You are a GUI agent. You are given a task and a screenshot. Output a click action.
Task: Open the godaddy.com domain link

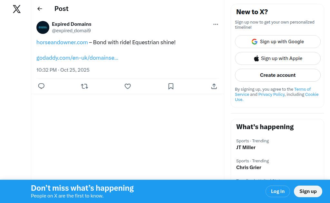pyautogui.click(x=77, y=58)
